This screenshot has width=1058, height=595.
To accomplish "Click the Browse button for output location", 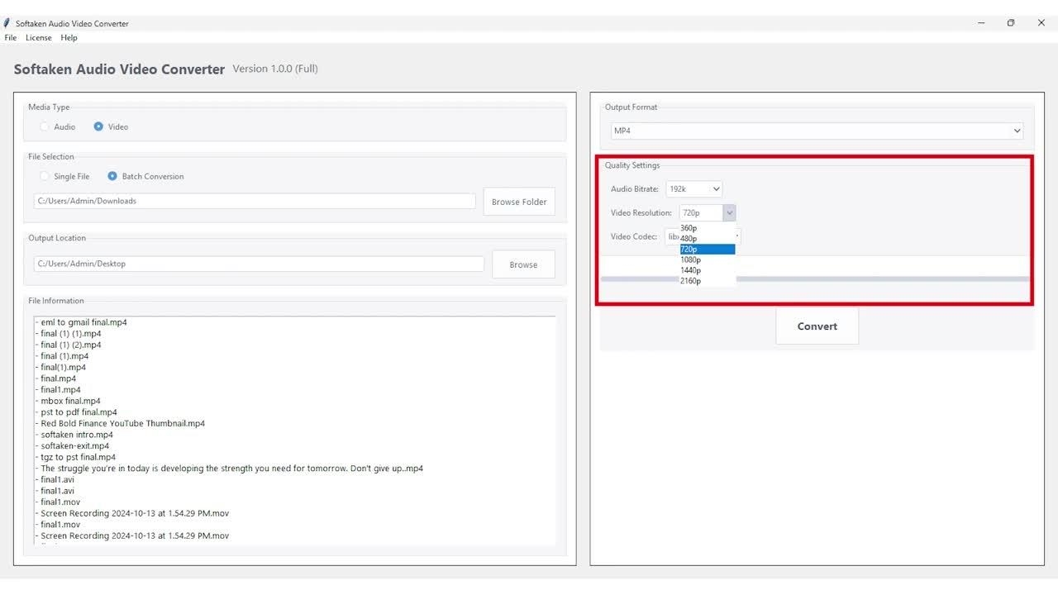I will [523, 264].
